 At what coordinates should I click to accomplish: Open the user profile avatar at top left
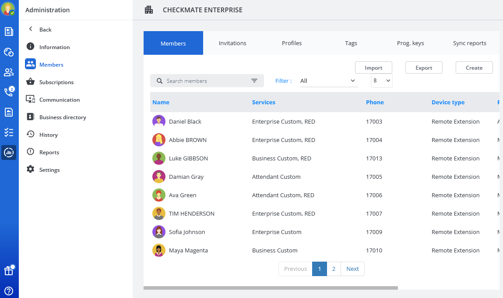[x=8, y=9]
